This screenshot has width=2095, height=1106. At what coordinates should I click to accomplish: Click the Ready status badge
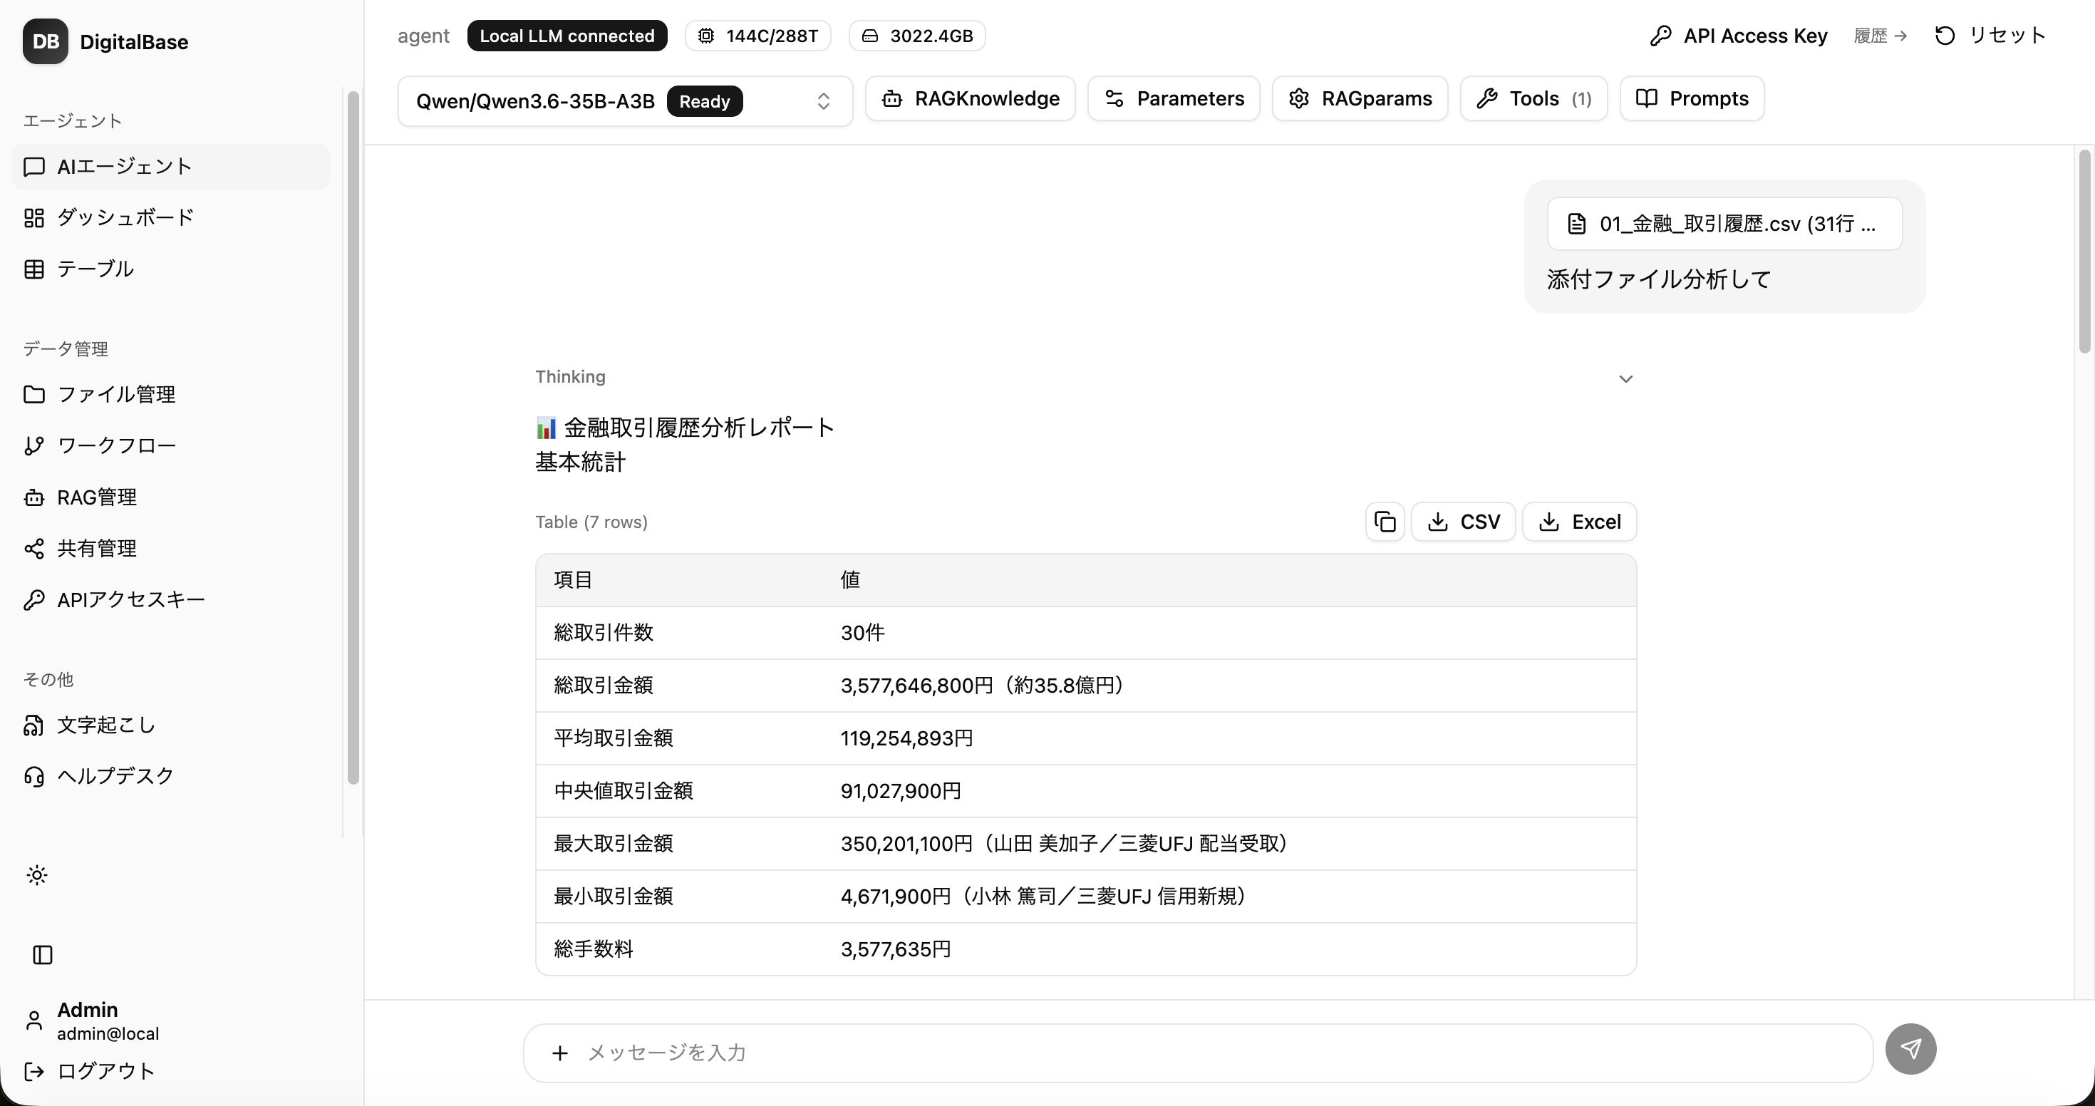[704, 101]
